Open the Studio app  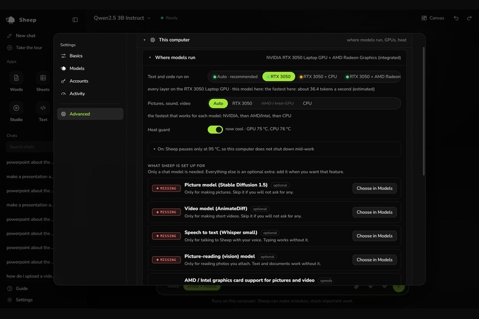[x=16, y=112]
